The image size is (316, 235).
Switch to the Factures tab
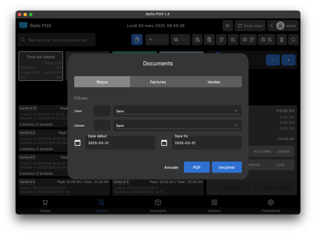tap(158, 82)
